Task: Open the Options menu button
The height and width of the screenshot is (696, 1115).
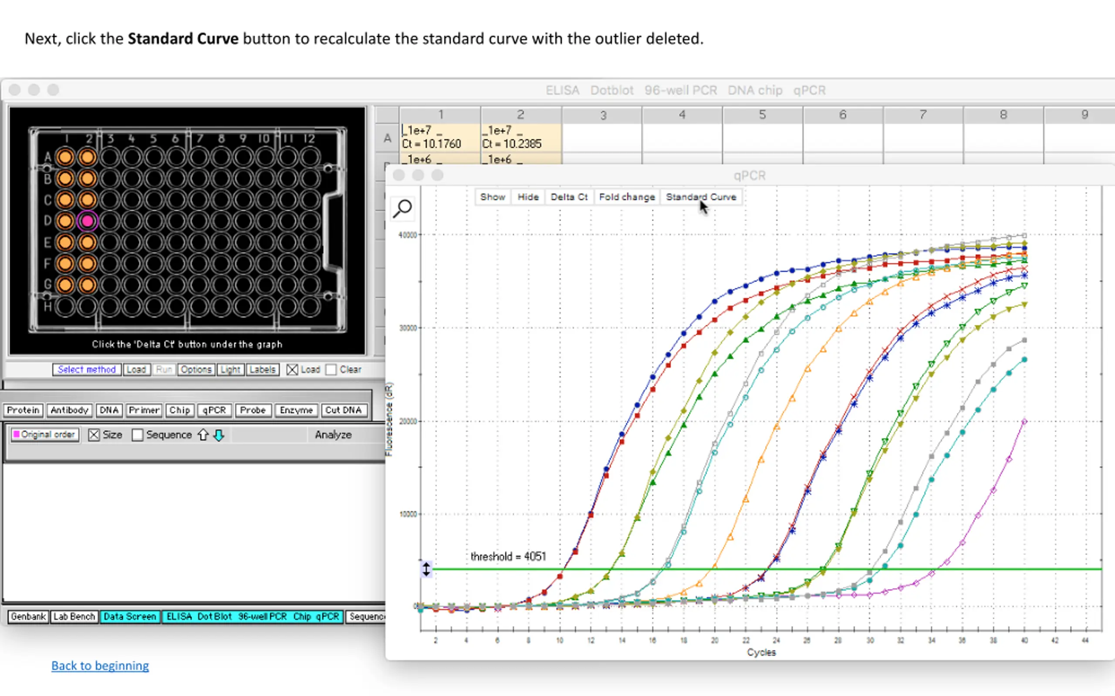Action: (x=196, y=370)
